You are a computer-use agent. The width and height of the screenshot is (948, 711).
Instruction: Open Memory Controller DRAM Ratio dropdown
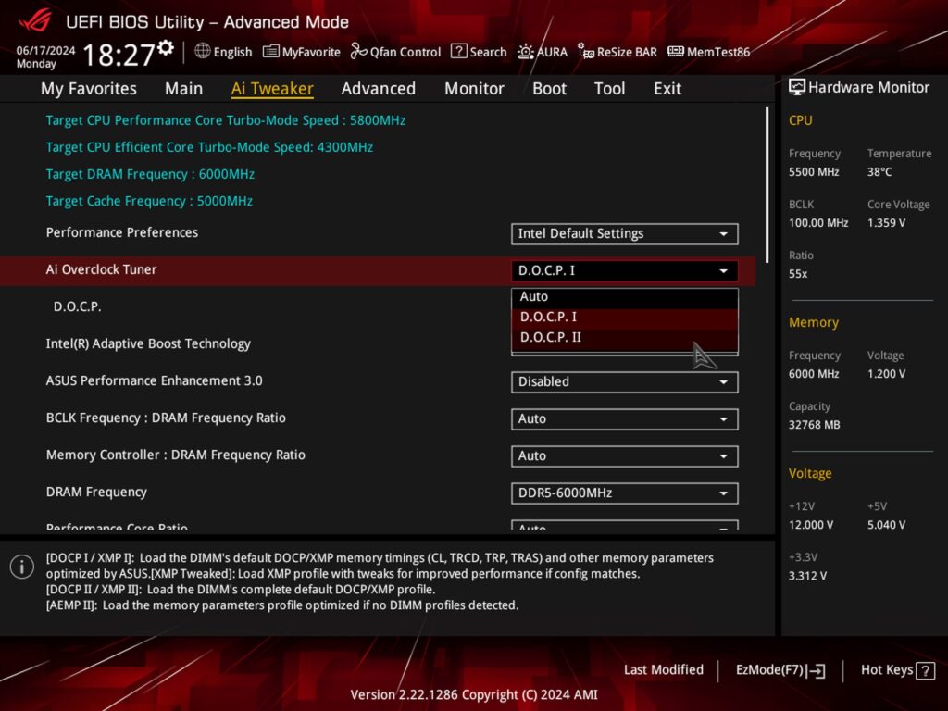click(x=625, y=455)
